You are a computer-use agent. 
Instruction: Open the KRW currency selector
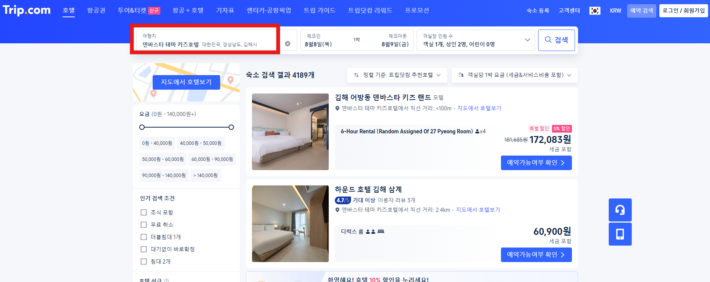(x=615, y=11)
